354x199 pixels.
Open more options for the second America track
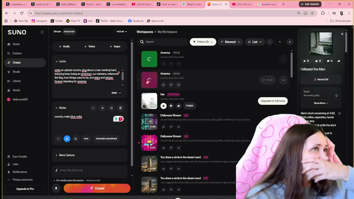point(283,80)
